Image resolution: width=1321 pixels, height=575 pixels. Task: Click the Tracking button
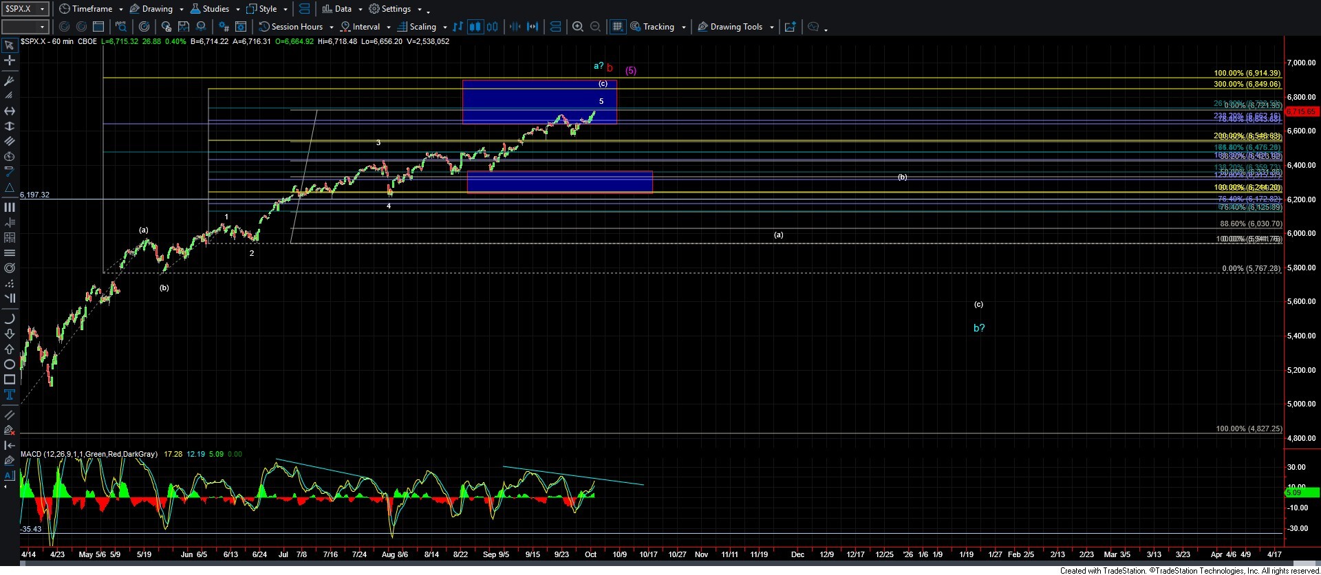pos(658,27)
